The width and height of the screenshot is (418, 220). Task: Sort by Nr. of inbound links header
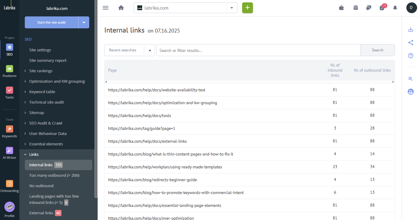tap(335, 70)
